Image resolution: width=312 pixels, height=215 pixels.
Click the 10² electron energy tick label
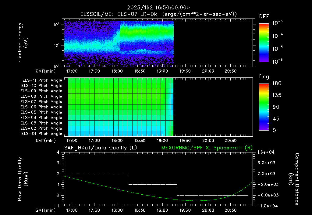point(56,25)
